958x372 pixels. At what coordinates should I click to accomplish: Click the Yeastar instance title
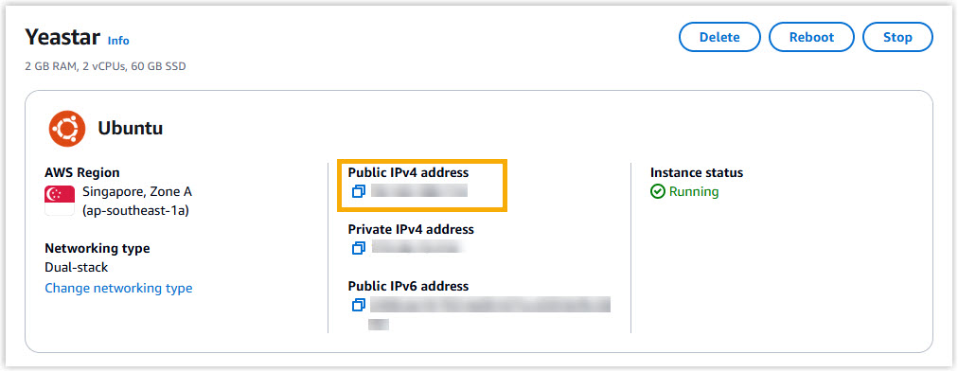tap(62, 37)
